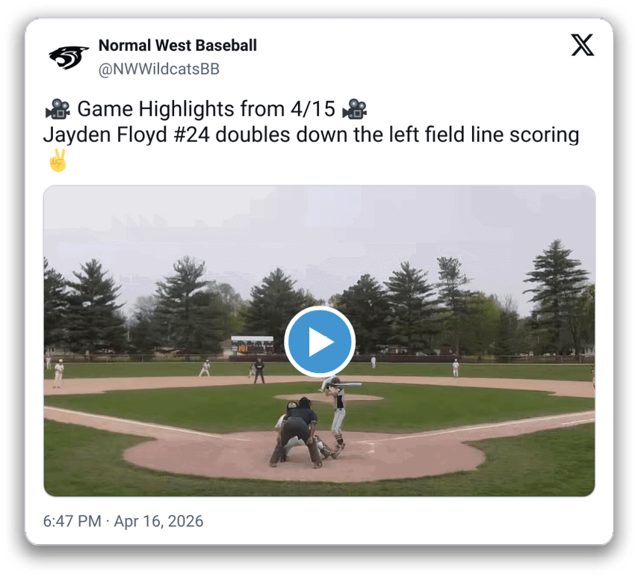Click the movie camera emoji after "4/15"
638x577 pixels.
point(354,109)
